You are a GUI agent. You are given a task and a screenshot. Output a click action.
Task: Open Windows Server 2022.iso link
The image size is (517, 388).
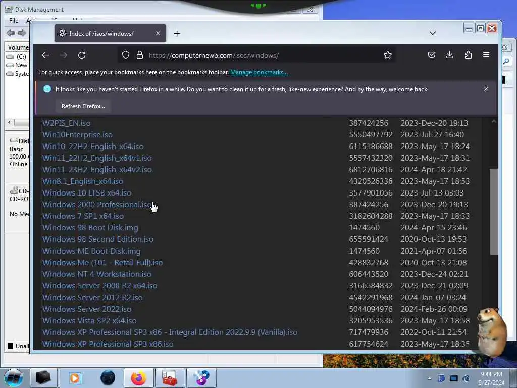[x=87, y=309]
